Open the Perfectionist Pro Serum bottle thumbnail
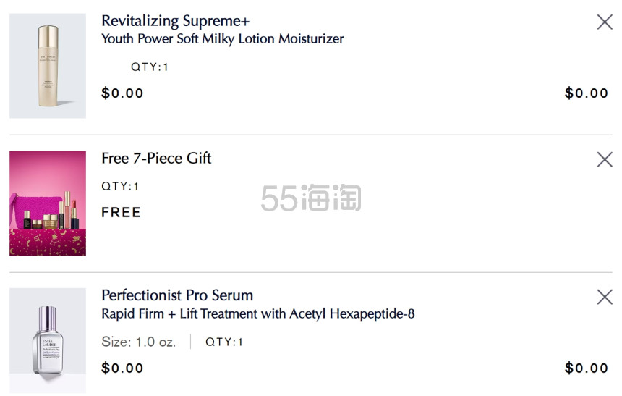 pyautogui.click(x=48, y=341)
